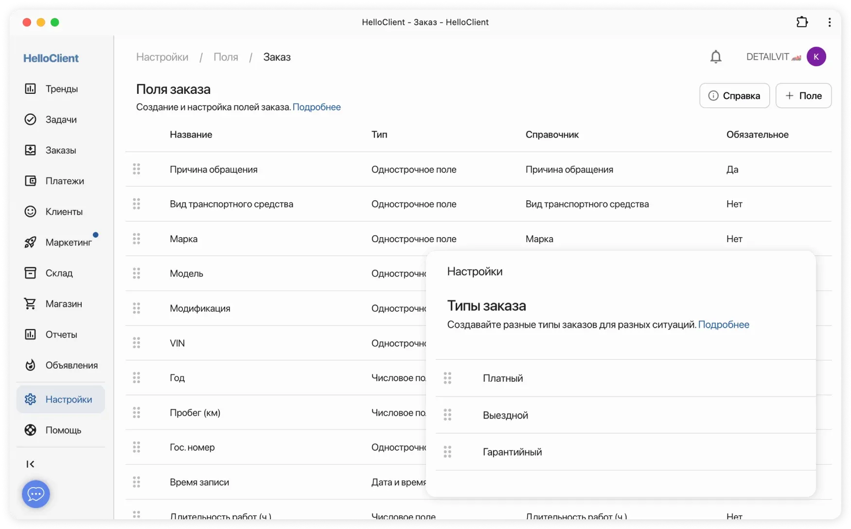Image resolution: width=851 pixels, height=529 pixels.
Task: Open the Заказы section in the sidebar
Action: pos(30,150)
